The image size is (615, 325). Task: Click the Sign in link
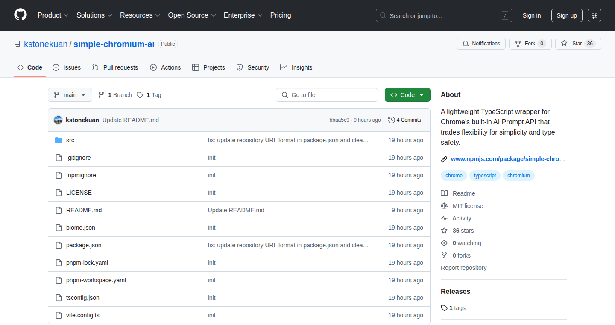point(532,15)
